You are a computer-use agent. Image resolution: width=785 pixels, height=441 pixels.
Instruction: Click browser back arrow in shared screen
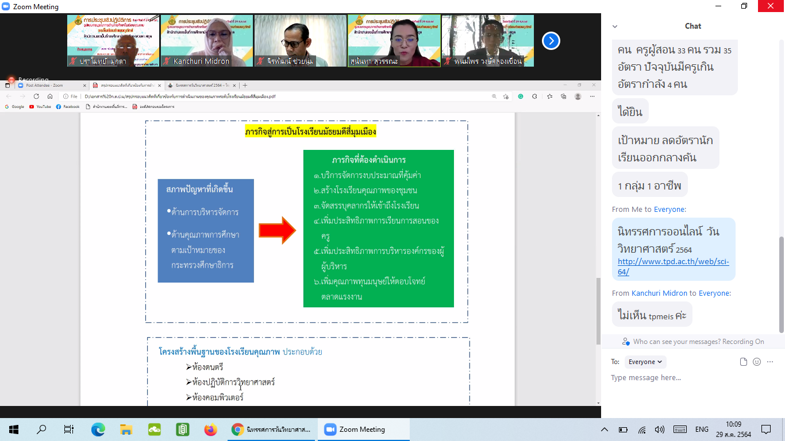tap(8, 96)
